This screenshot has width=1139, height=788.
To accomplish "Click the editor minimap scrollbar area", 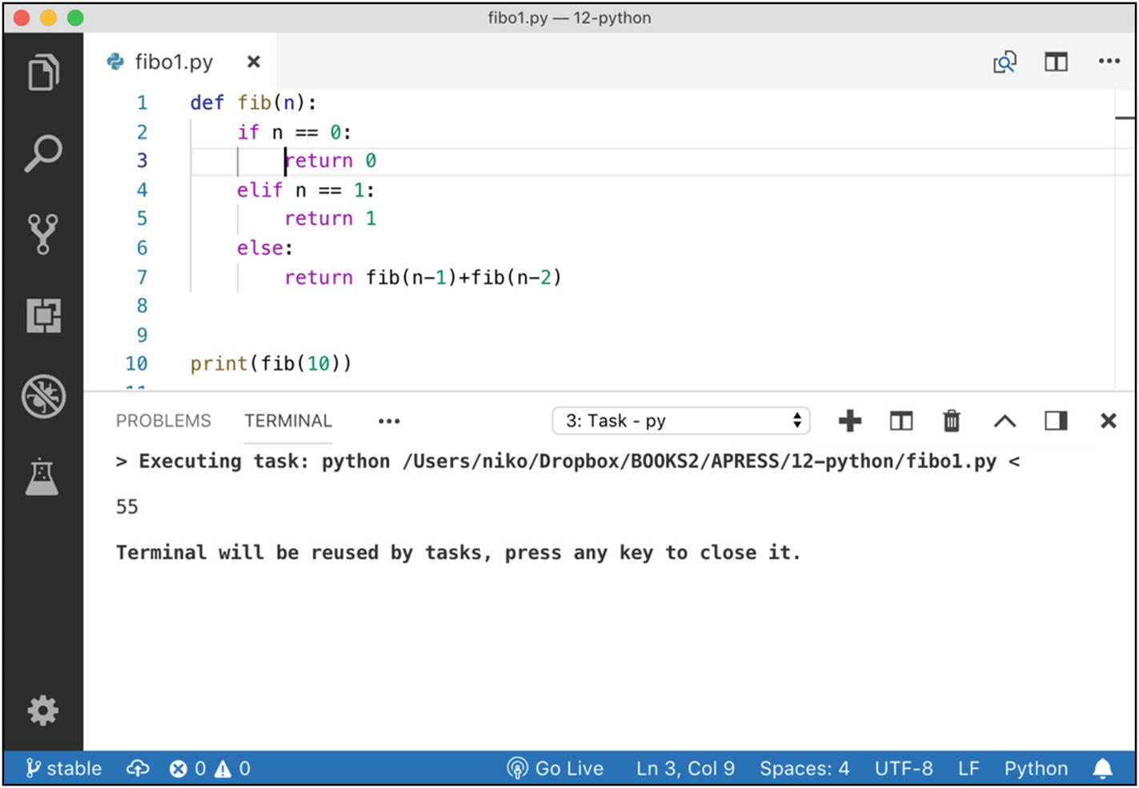I will tap(1125, 240).
